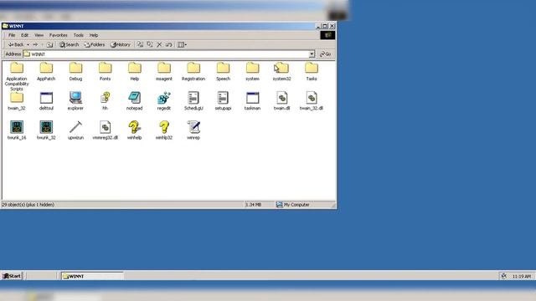
Task: Select the upwizun application icon
Action: 75,127
